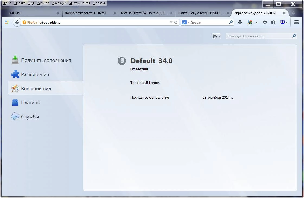The width and height of the screenshot is (304, 198).
Task: Click the Back arrow button
Action: point(17,22)
